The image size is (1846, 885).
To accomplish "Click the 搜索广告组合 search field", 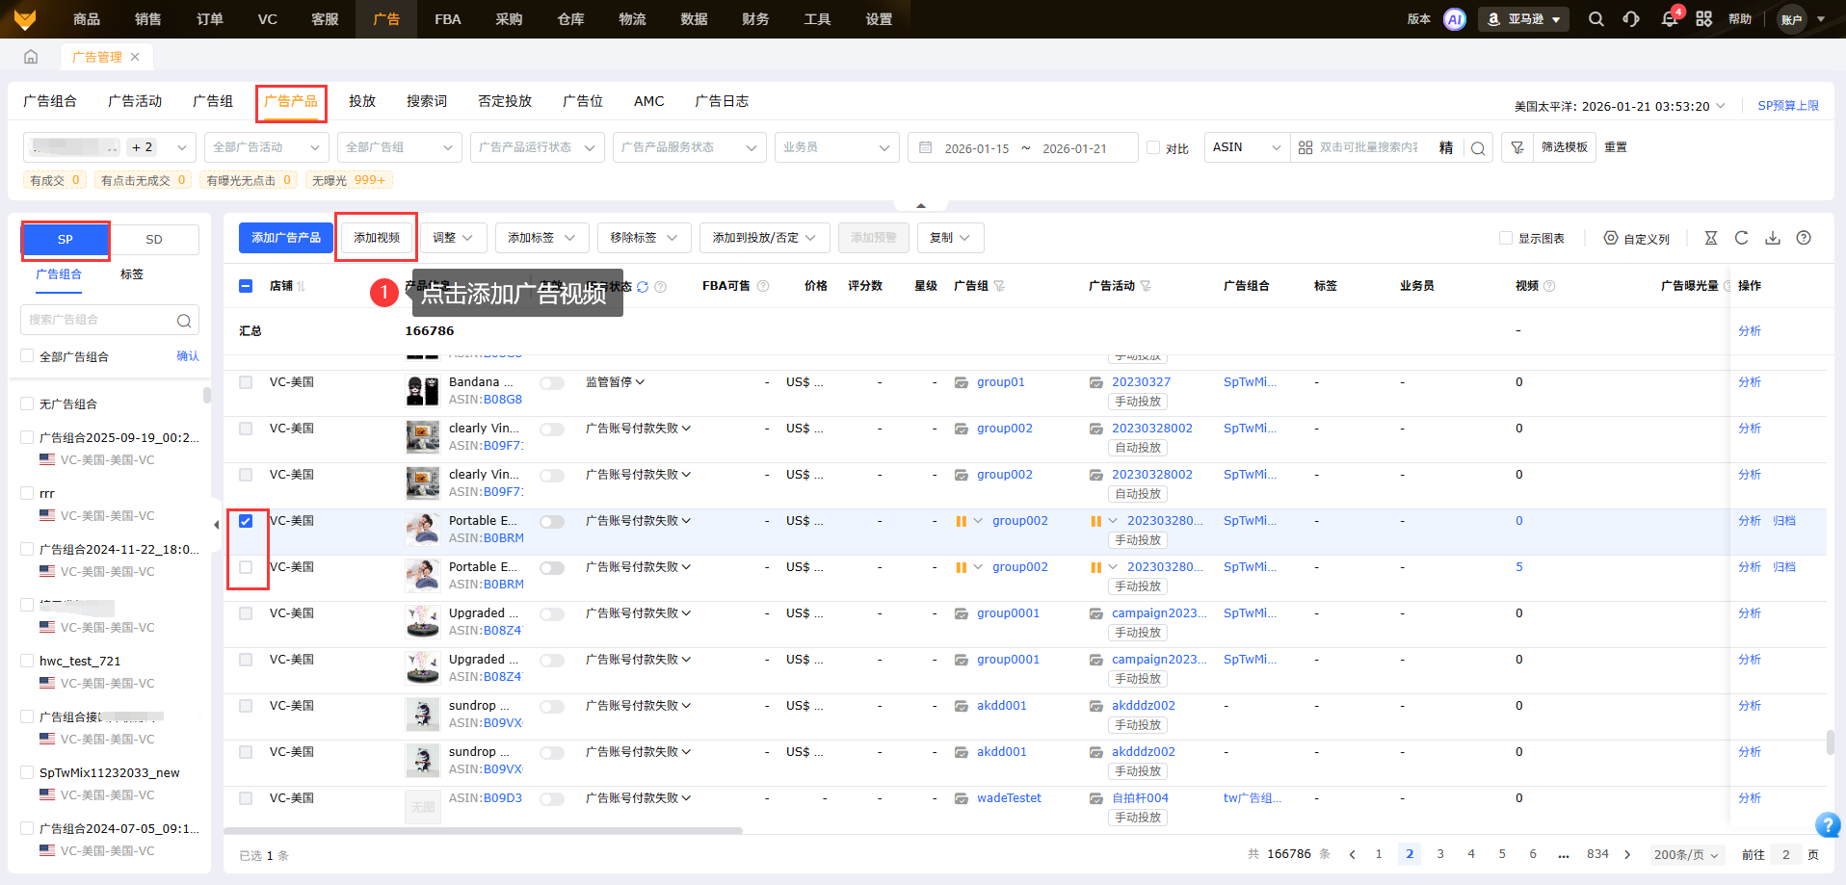I will point(99,320).
